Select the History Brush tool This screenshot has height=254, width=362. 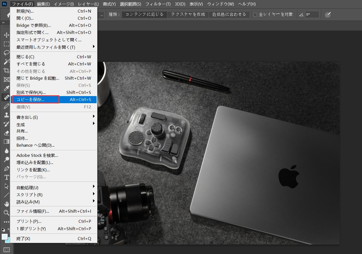click(x=6, y=124)
